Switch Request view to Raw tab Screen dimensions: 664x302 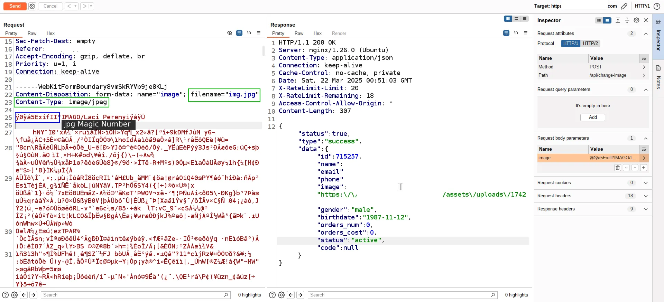(x=32, y=34)
